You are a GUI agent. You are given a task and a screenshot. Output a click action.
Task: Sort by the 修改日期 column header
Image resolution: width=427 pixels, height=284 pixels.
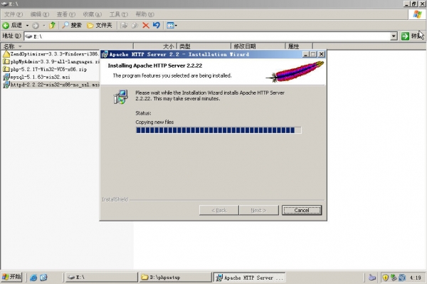click(258, 46)
